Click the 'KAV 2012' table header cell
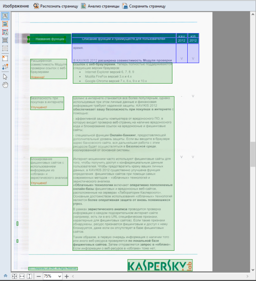The height and width of the screenshot is (281, 256). pos(182,38)
